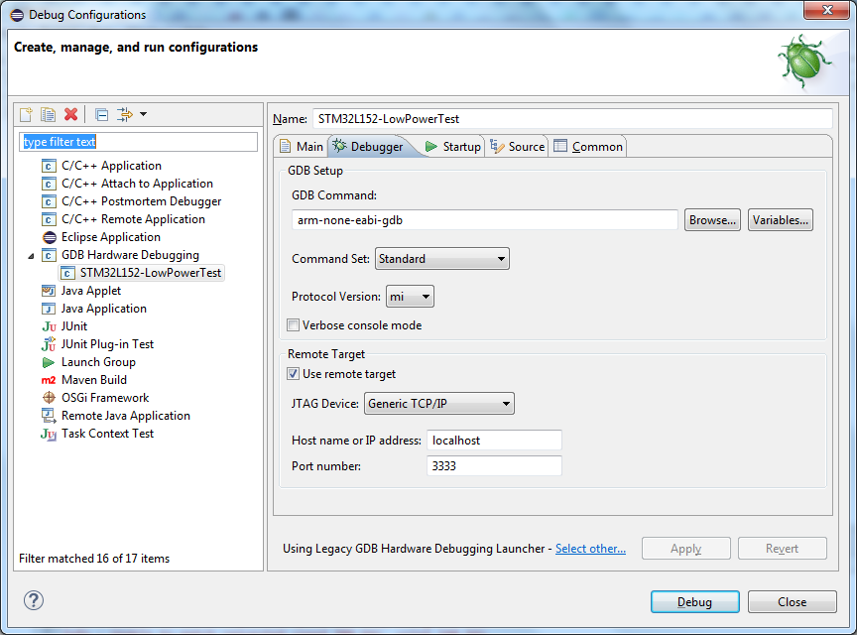The height and width of the screenshot is (635, 857).
Task: Click the Select other... link
Action: click(590, 549)
